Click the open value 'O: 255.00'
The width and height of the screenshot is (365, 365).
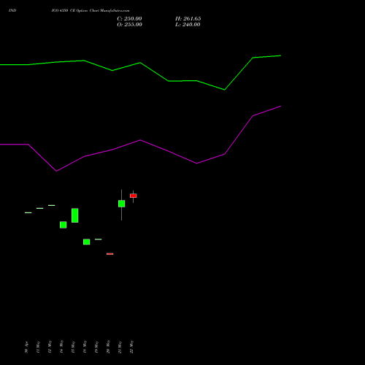tap(129, 25)
